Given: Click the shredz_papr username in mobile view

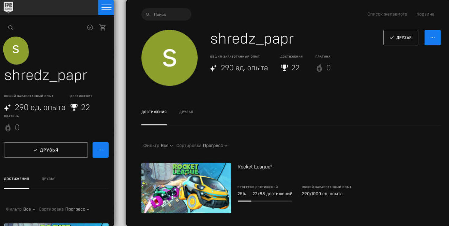Looking at the screenshot, I should (46, 75).
